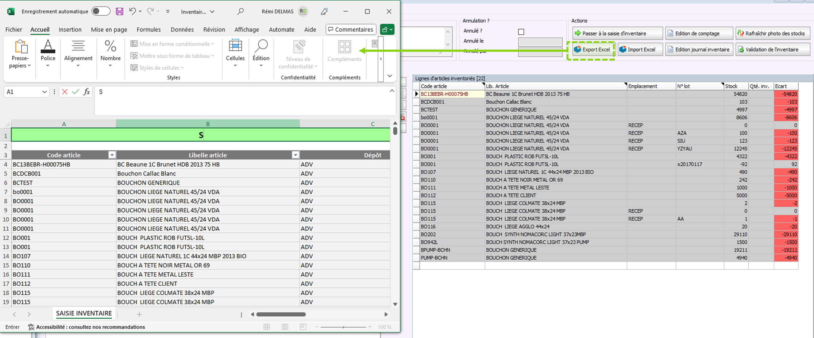This screenshot has width=814, height=338.
Task: Open the Libelle article filter dropdown
Action: (x=295, y=155)
